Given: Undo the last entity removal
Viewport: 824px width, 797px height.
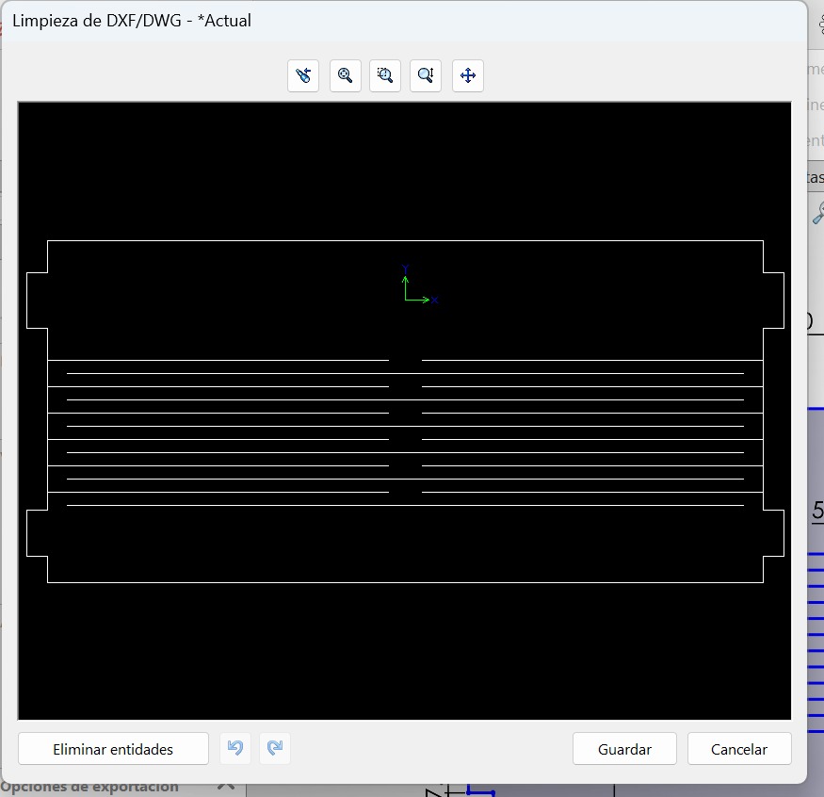Looking at the screenshot, I should coord(234,748).
